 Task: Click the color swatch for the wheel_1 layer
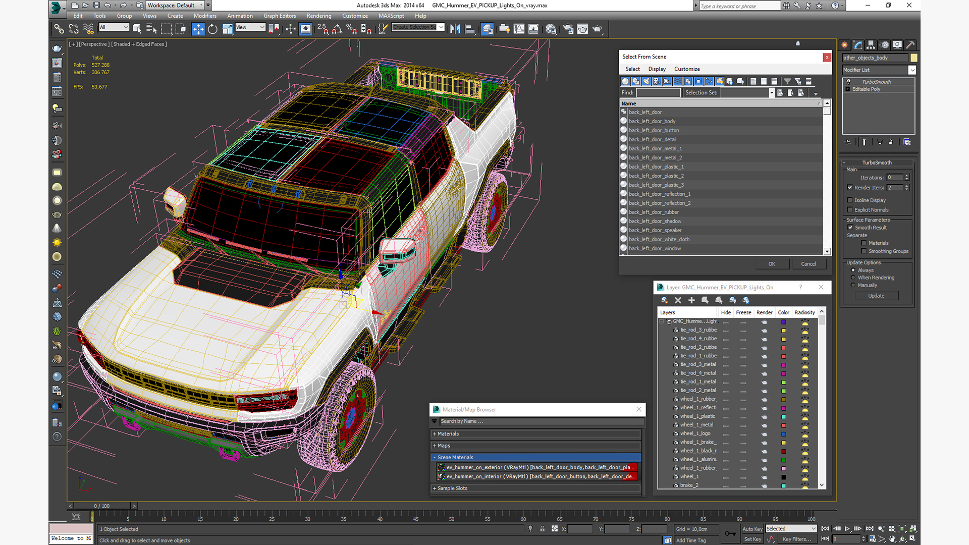[784, 477]
